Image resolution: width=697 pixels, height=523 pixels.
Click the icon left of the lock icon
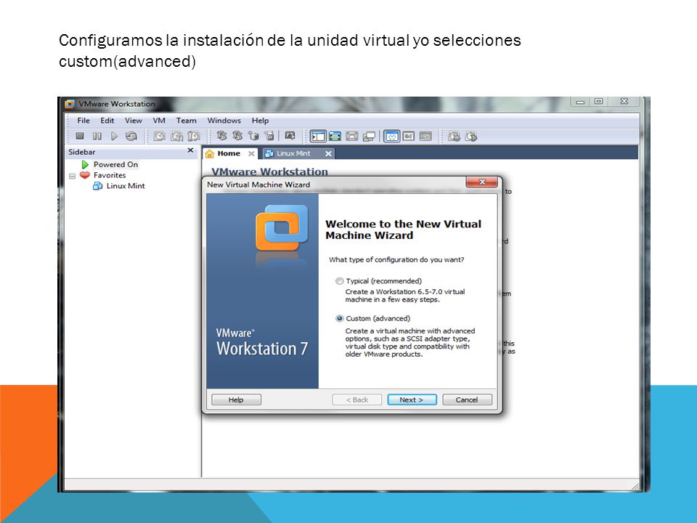(254, 136)
